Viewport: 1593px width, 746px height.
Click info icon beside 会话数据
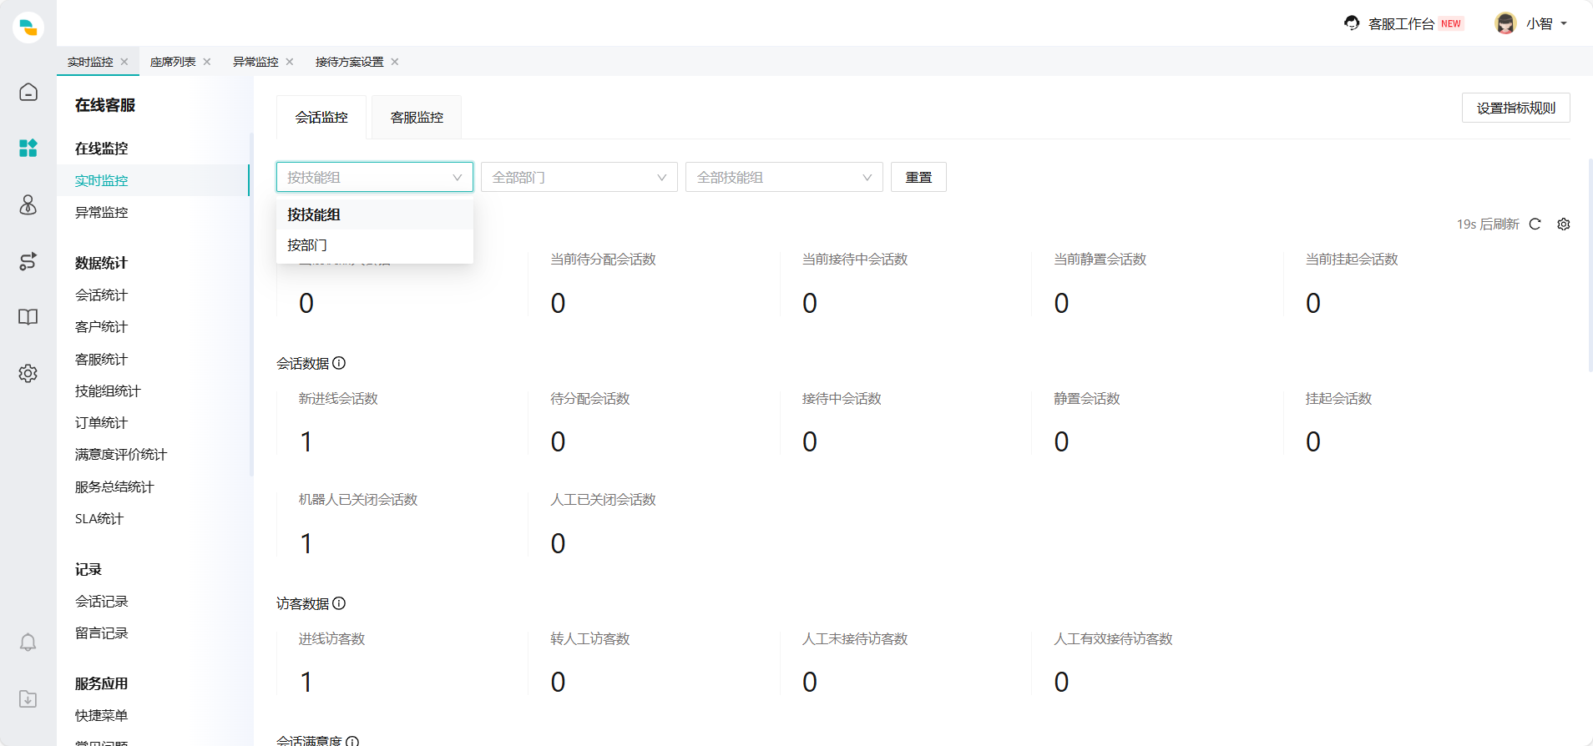click(x=339, y=363)
